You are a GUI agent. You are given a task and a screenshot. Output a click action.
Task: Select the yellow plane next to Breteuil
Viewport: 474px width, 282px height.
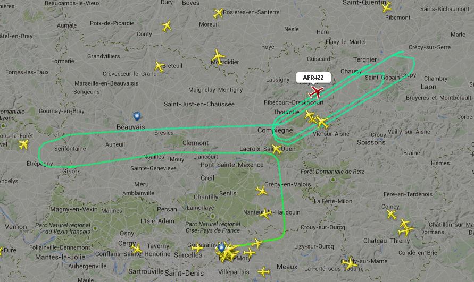[x=159, y=67]
